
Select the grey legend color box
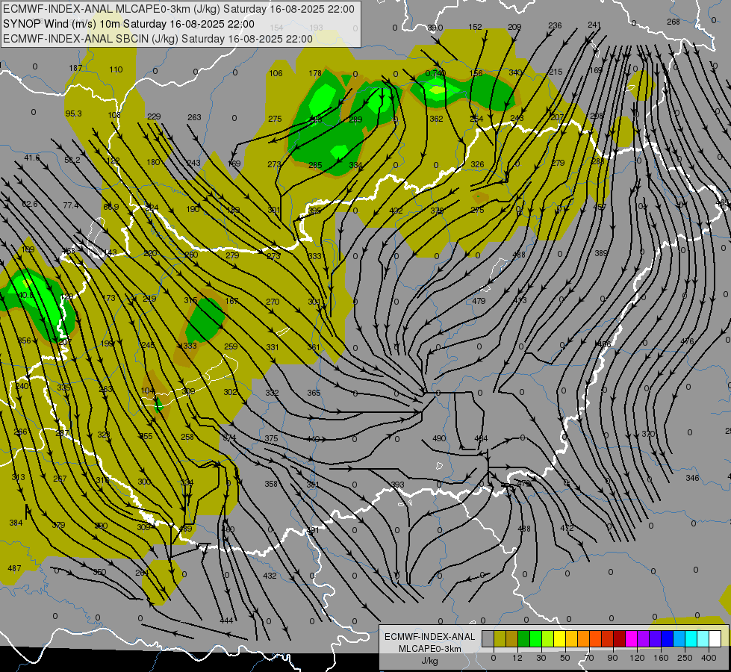point(488,639)
